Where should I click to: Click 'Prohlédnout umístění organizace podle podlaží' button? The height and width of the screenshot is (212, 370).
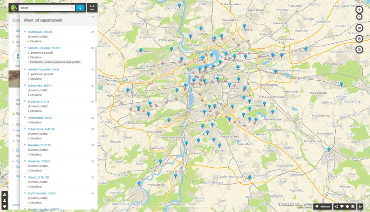click(x=55, y=62)
